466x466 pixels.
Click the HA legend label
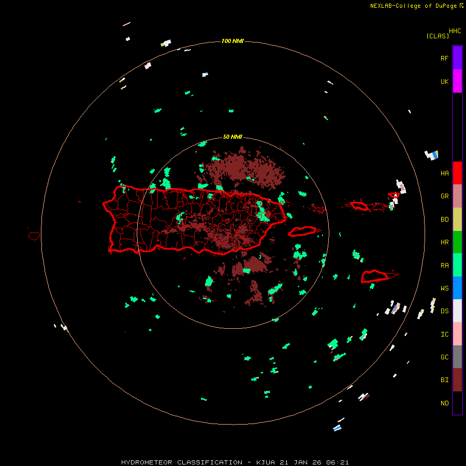444,173
